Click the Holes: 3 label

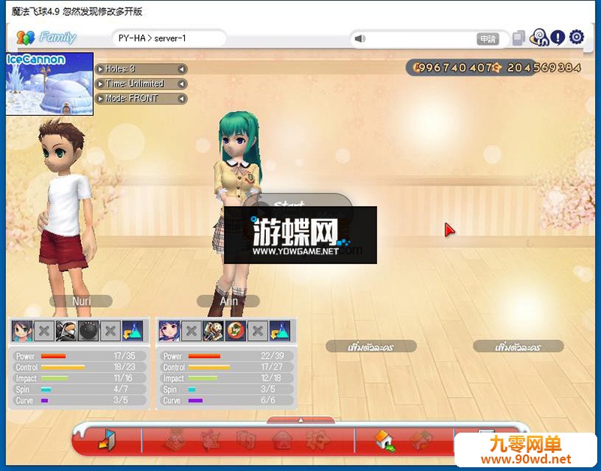coord(120,69)
